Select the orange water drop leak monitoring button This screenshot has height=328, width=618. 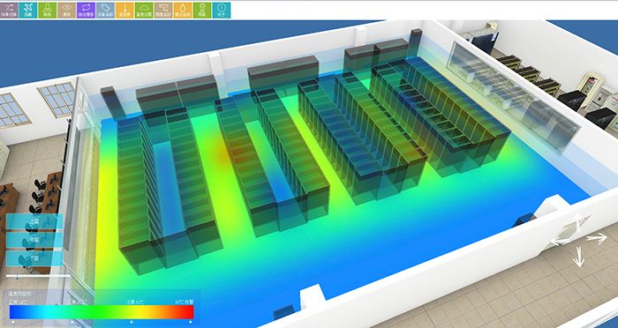[183, 10]
